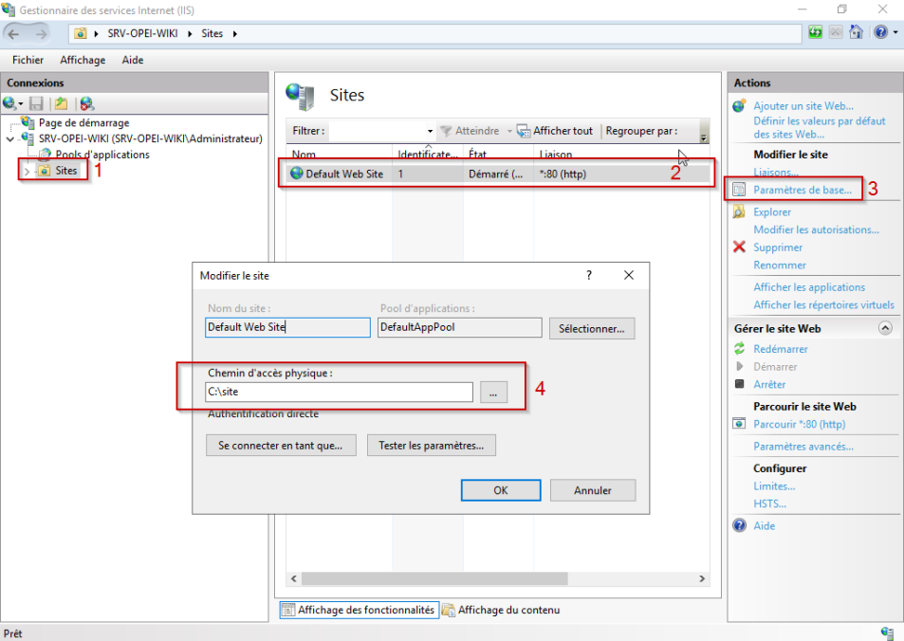Open the Fichier menu

(28, 60)
